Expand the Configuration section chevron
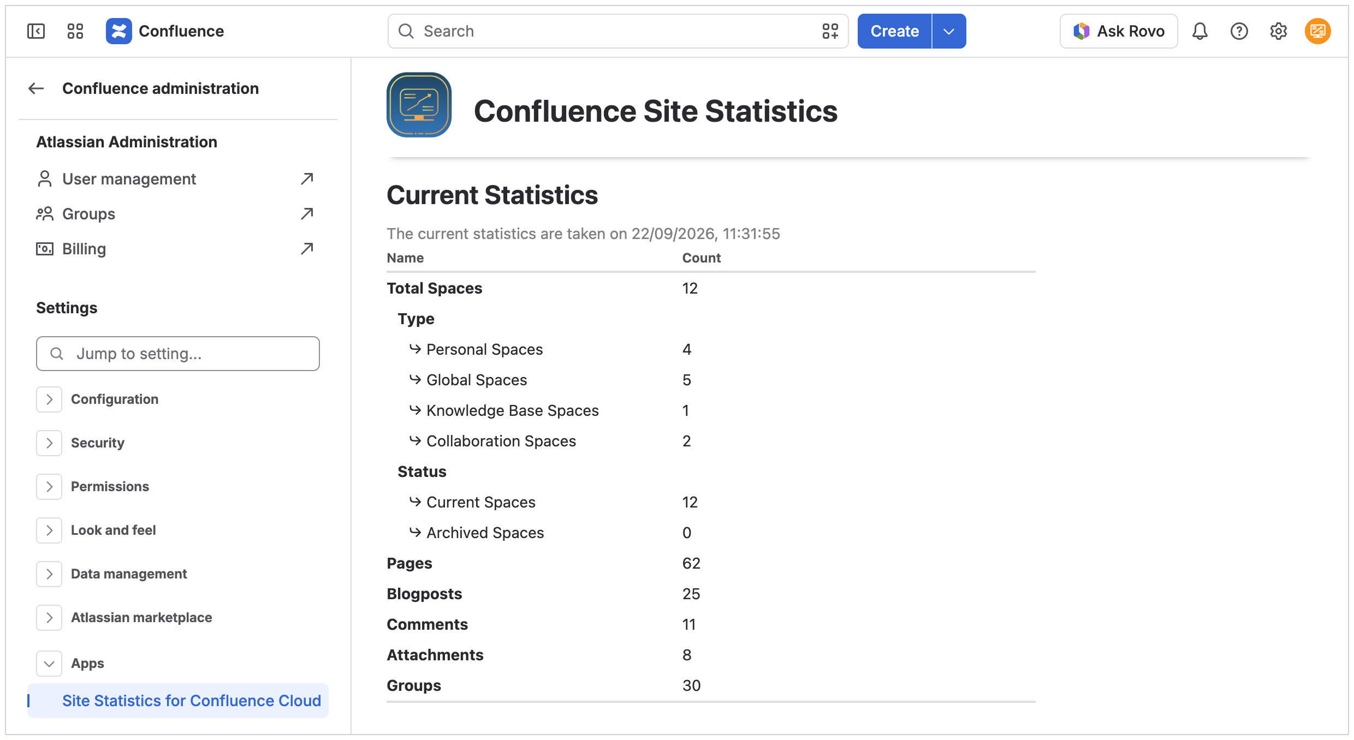Screen dimensions: 1354x740 49,399
